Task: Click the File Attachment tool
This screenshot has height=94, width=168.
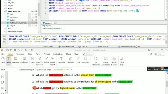Action: pos(96,61)
